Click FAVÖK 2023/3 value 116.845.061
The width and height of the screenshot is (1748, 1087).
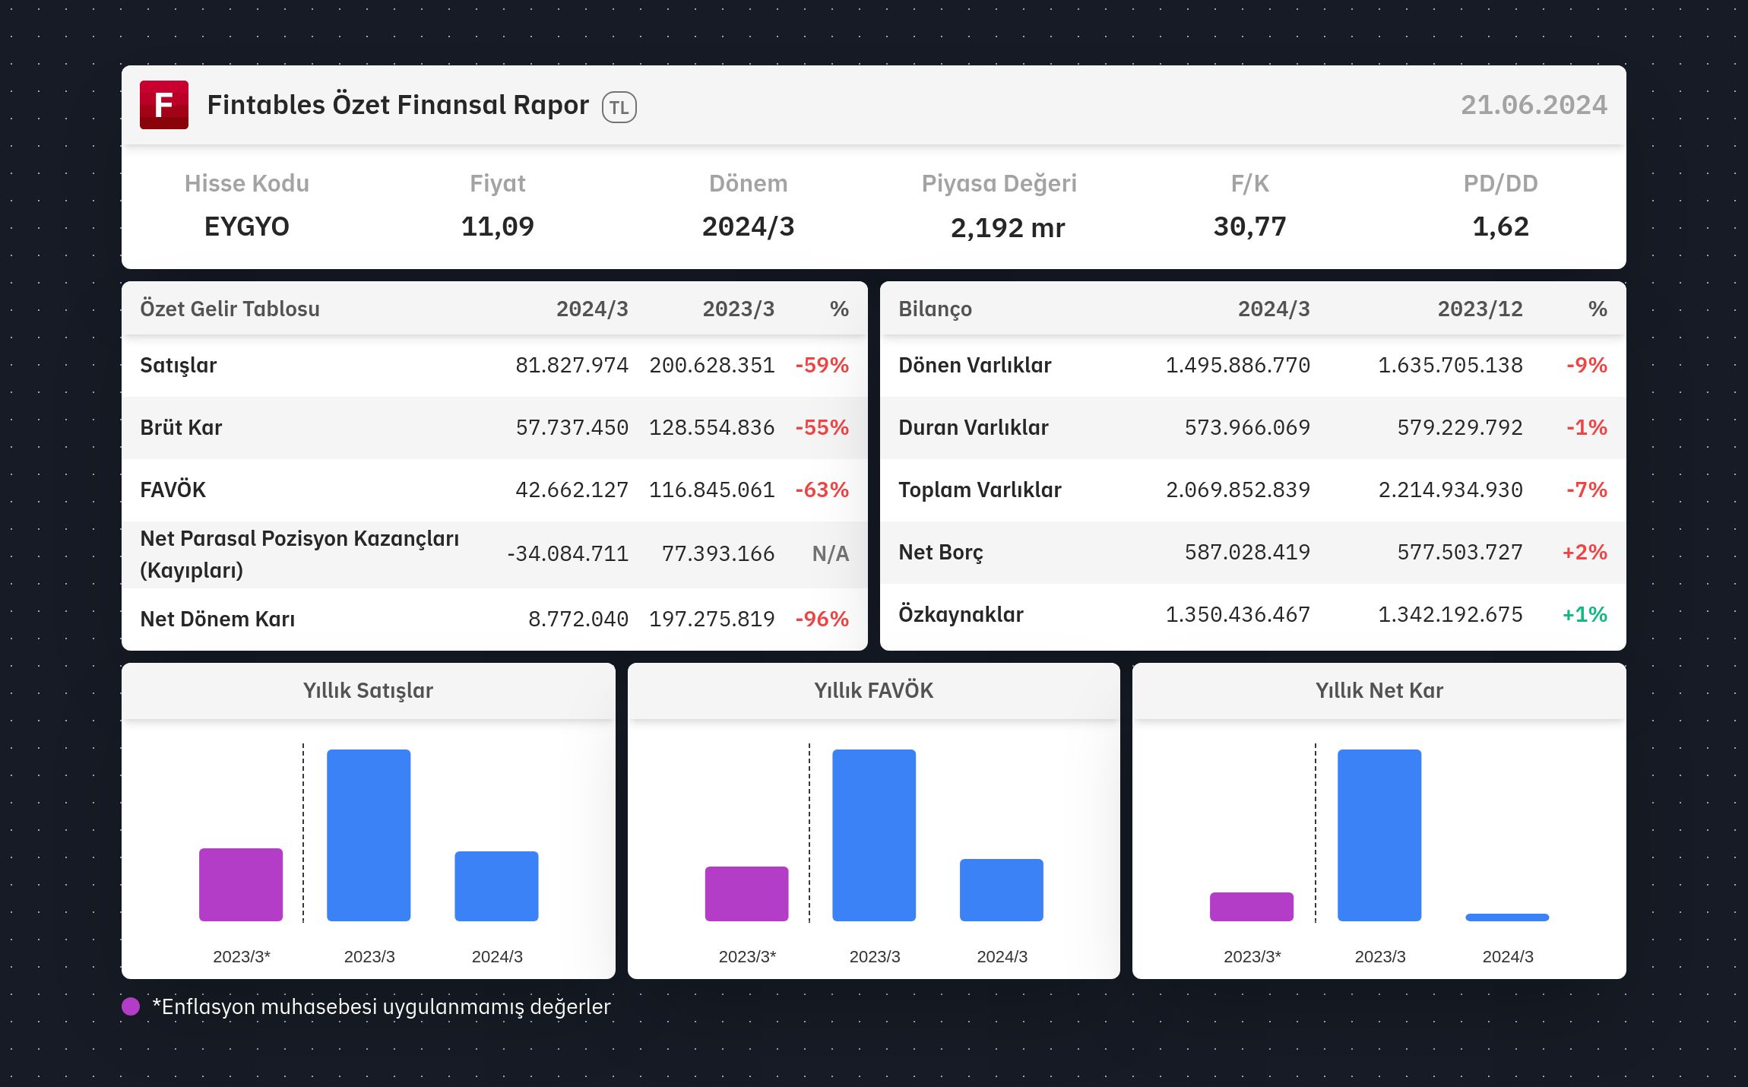[711, 490]
